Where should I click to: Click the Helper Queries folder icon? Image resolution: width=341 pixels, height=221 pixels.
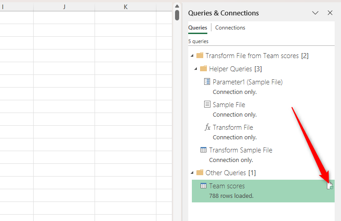pyautogui.click(x=203, y=69)
